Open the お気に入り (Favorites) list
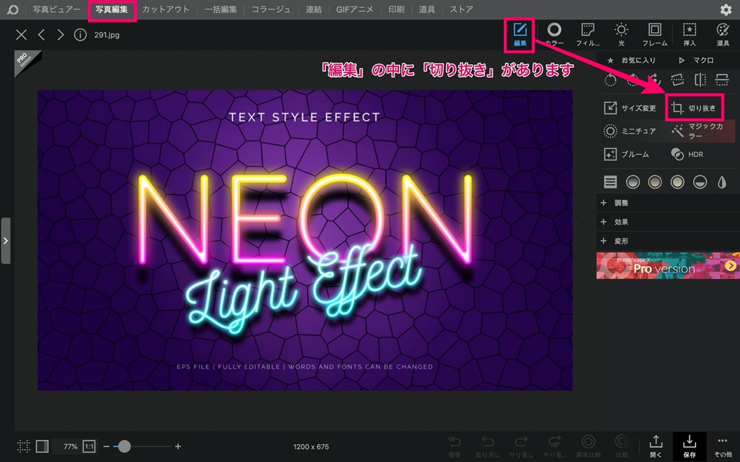Screen dimensions: 740x462 click(631, 60)
